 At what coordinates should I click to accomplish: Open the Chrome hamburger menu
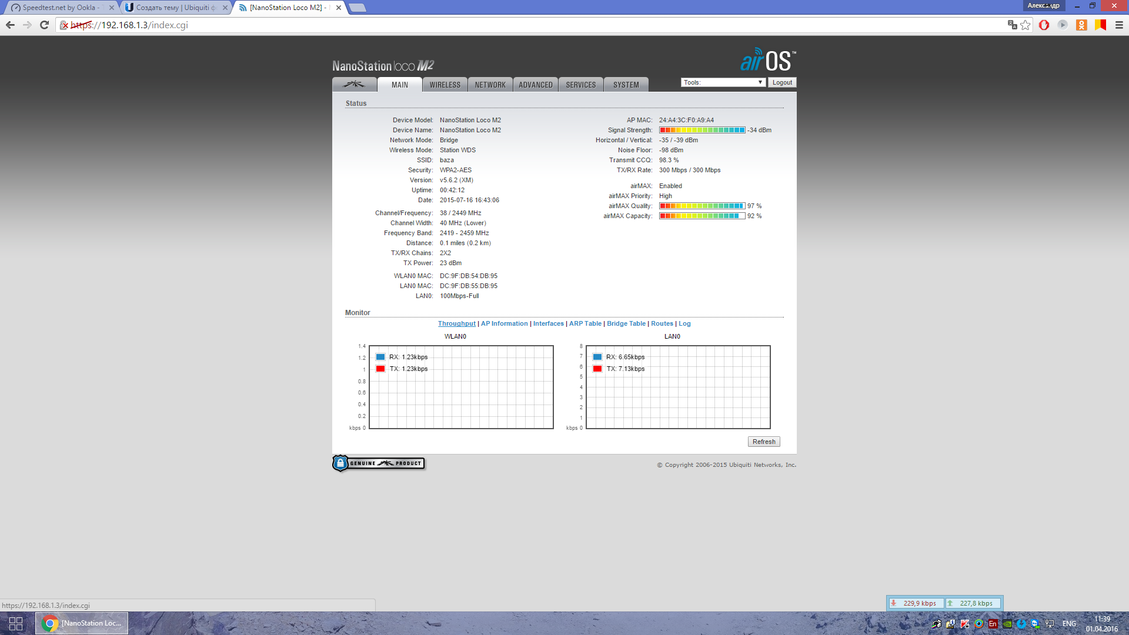click(1119, 25)
